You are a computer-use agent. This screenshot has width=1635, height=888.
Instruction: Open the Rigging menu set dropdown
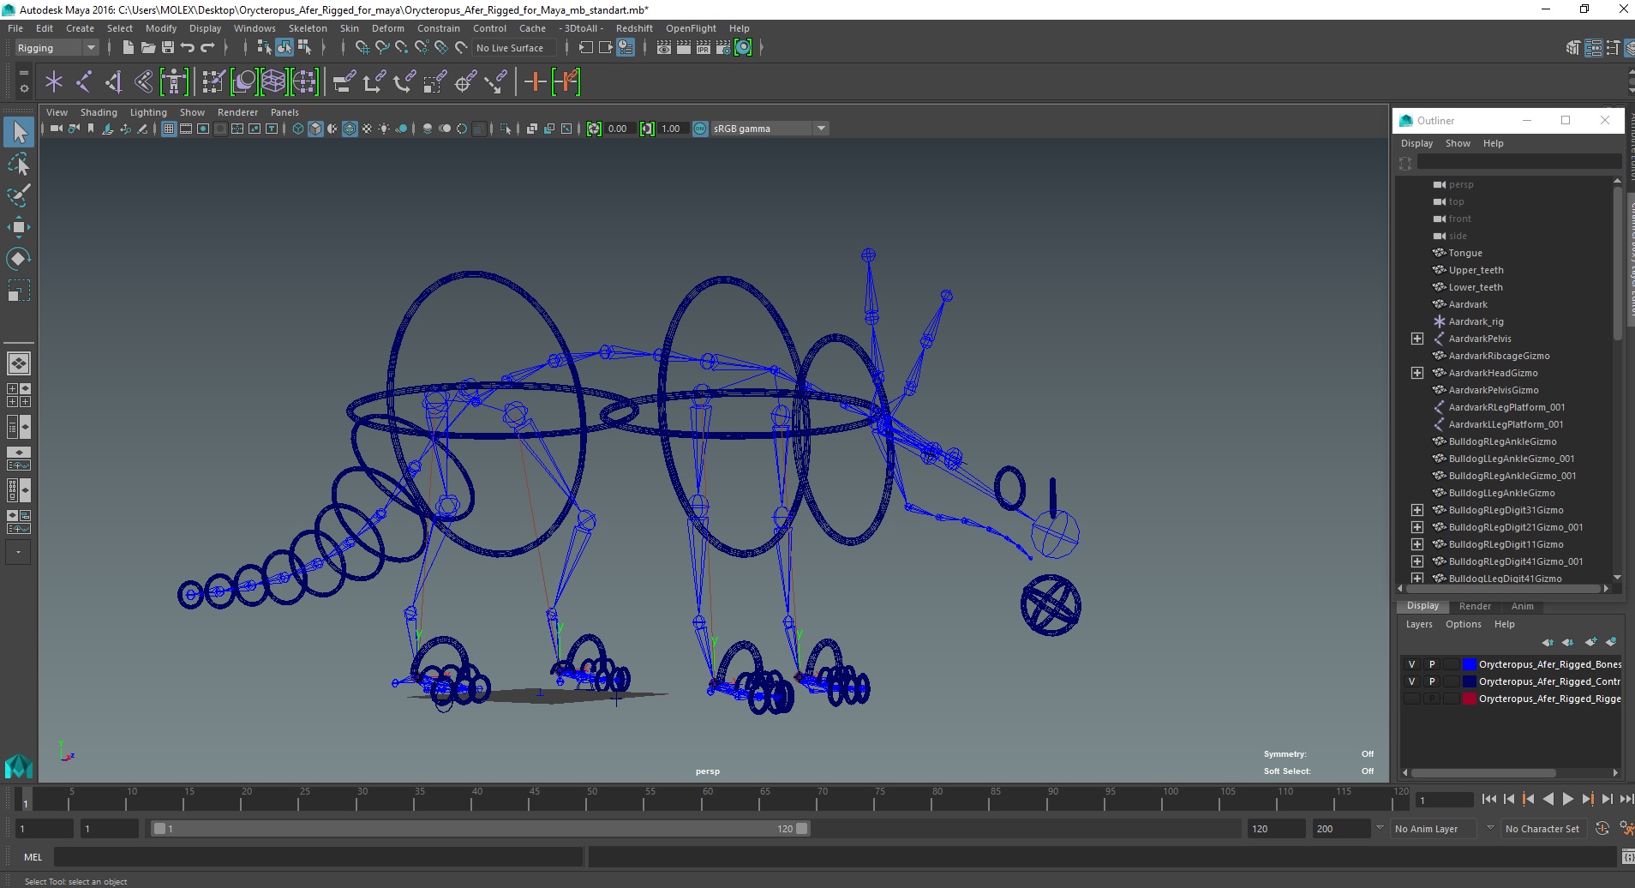coord(57,48)
